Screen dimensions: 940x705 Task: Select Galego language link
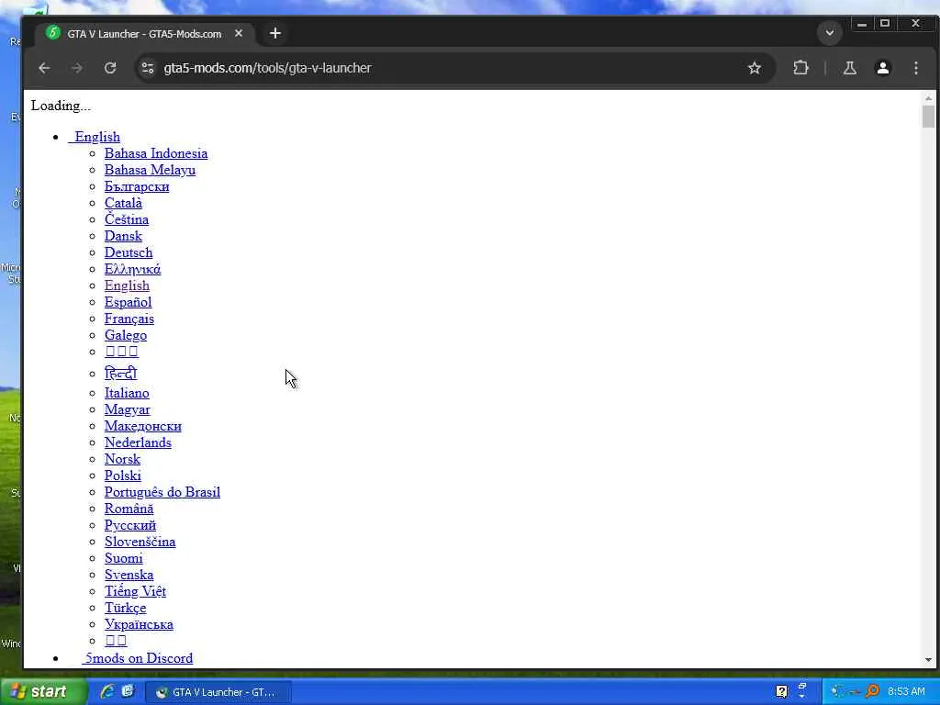(x=125, y=335)
